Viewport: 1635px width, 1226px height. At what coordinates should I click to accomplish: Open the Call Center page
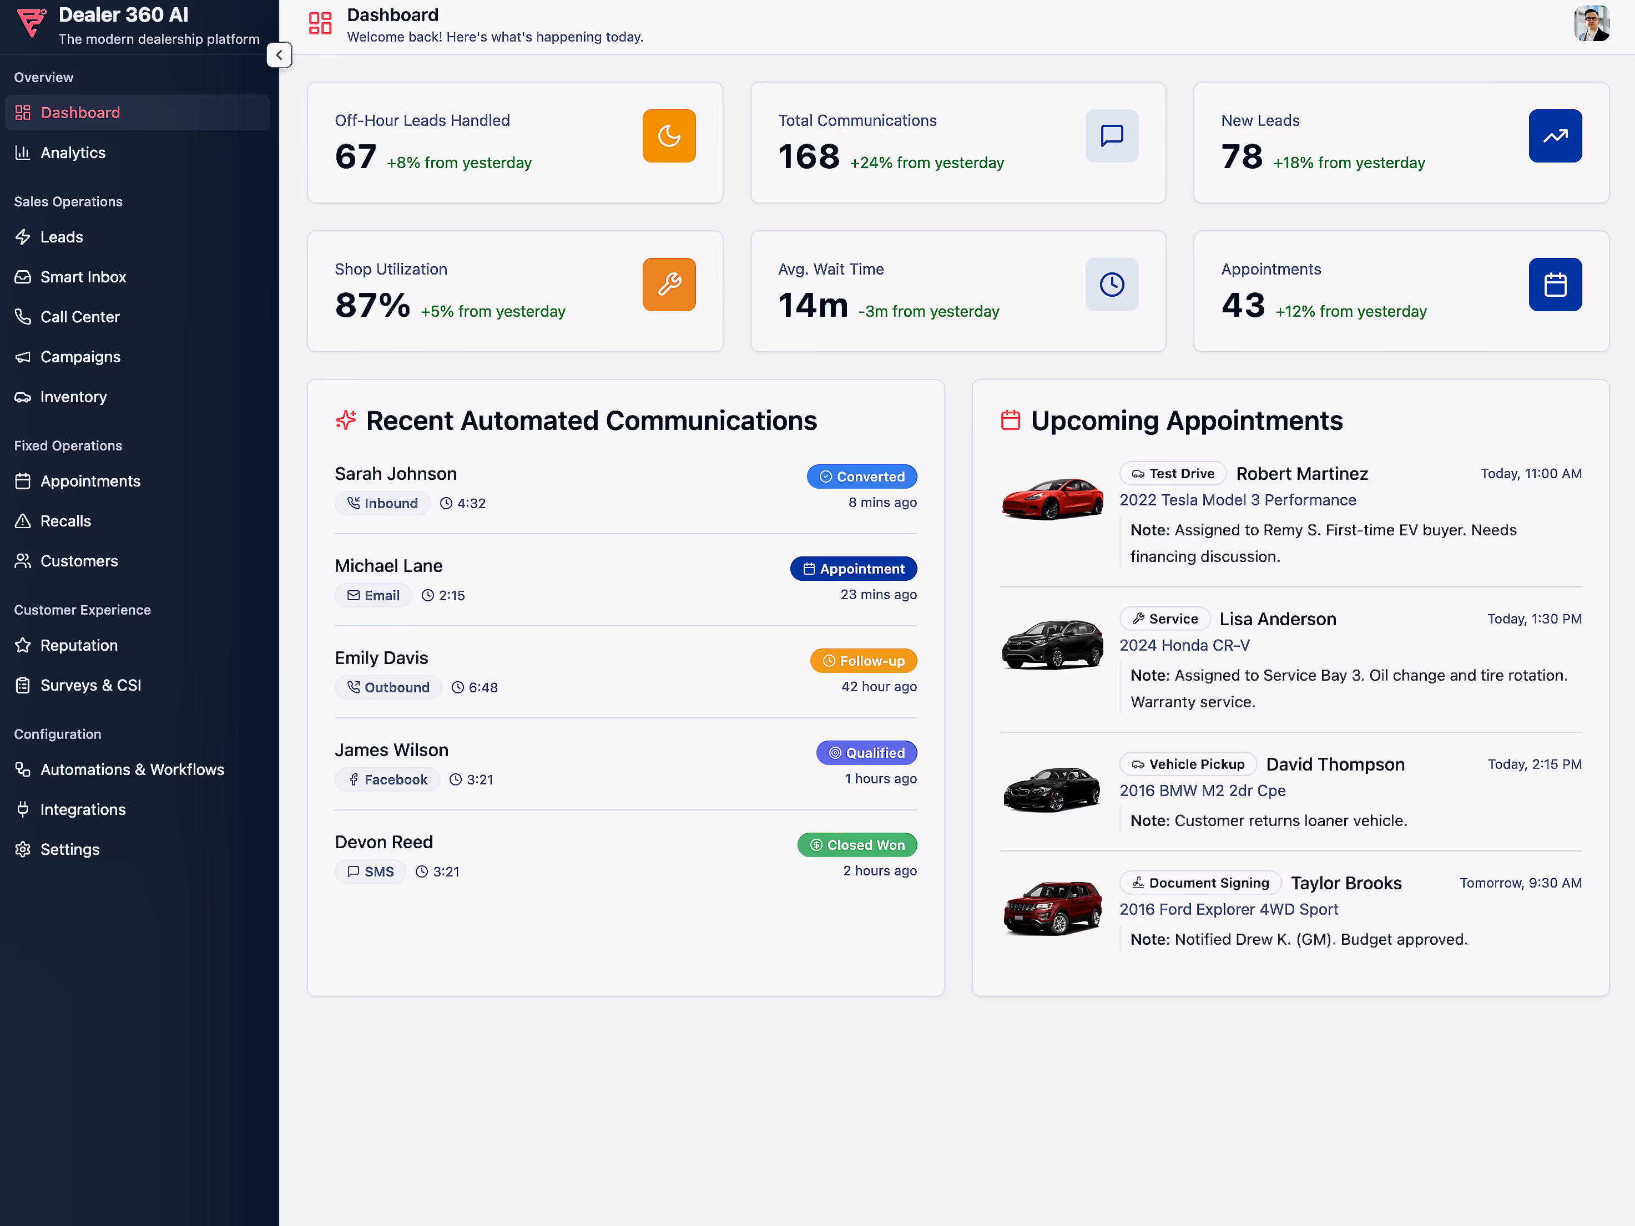click(80, 317)
